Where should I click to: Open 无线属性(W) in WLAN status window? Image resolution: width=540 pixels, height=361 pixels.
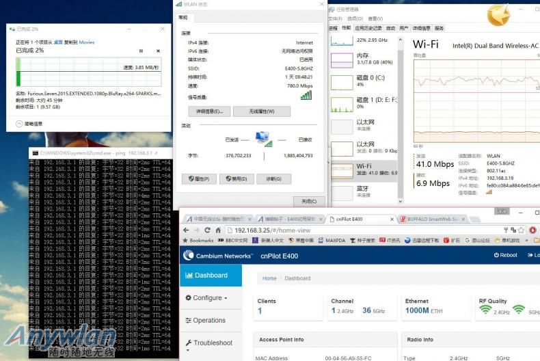coord(262,111)
